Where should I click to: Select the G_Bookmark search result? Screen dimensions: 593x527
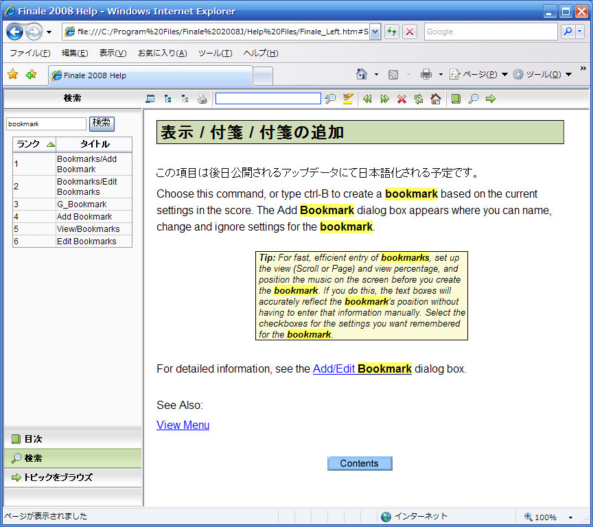click(81, 204)
